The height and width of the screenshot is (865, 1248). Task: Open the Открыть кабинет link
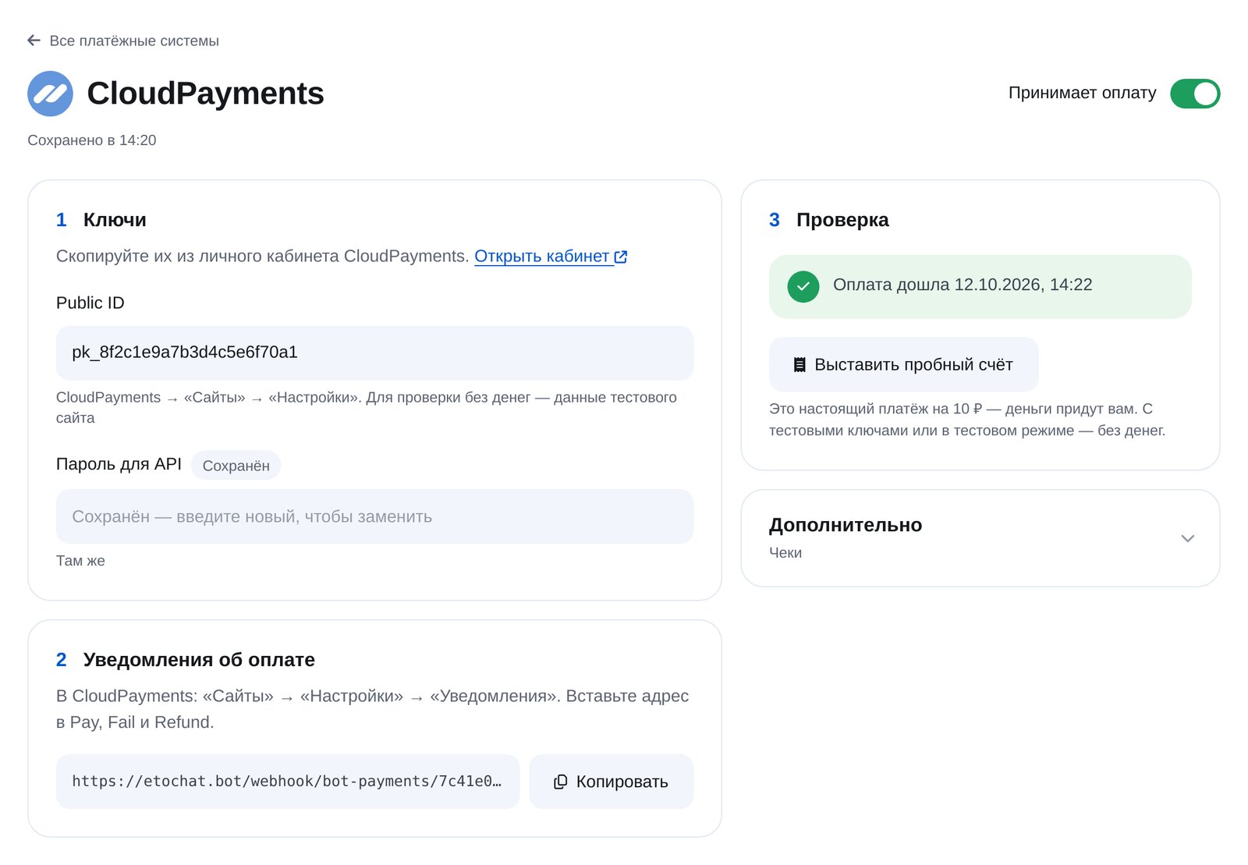542,257
